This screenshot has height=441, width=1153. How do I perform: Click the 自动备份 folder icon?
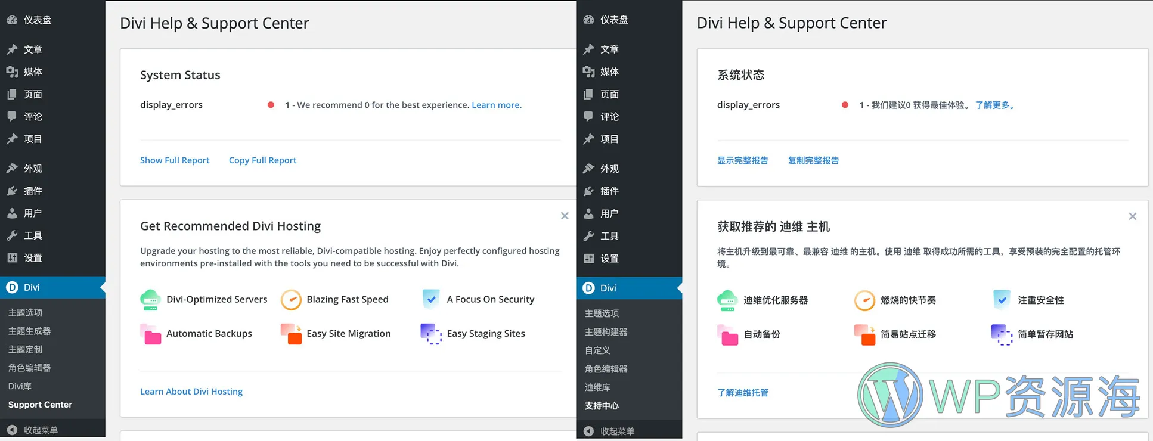[x=728, y=335]
